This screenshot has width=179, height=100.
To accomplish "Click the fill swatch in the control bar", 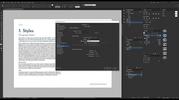I will click(52, 5).
